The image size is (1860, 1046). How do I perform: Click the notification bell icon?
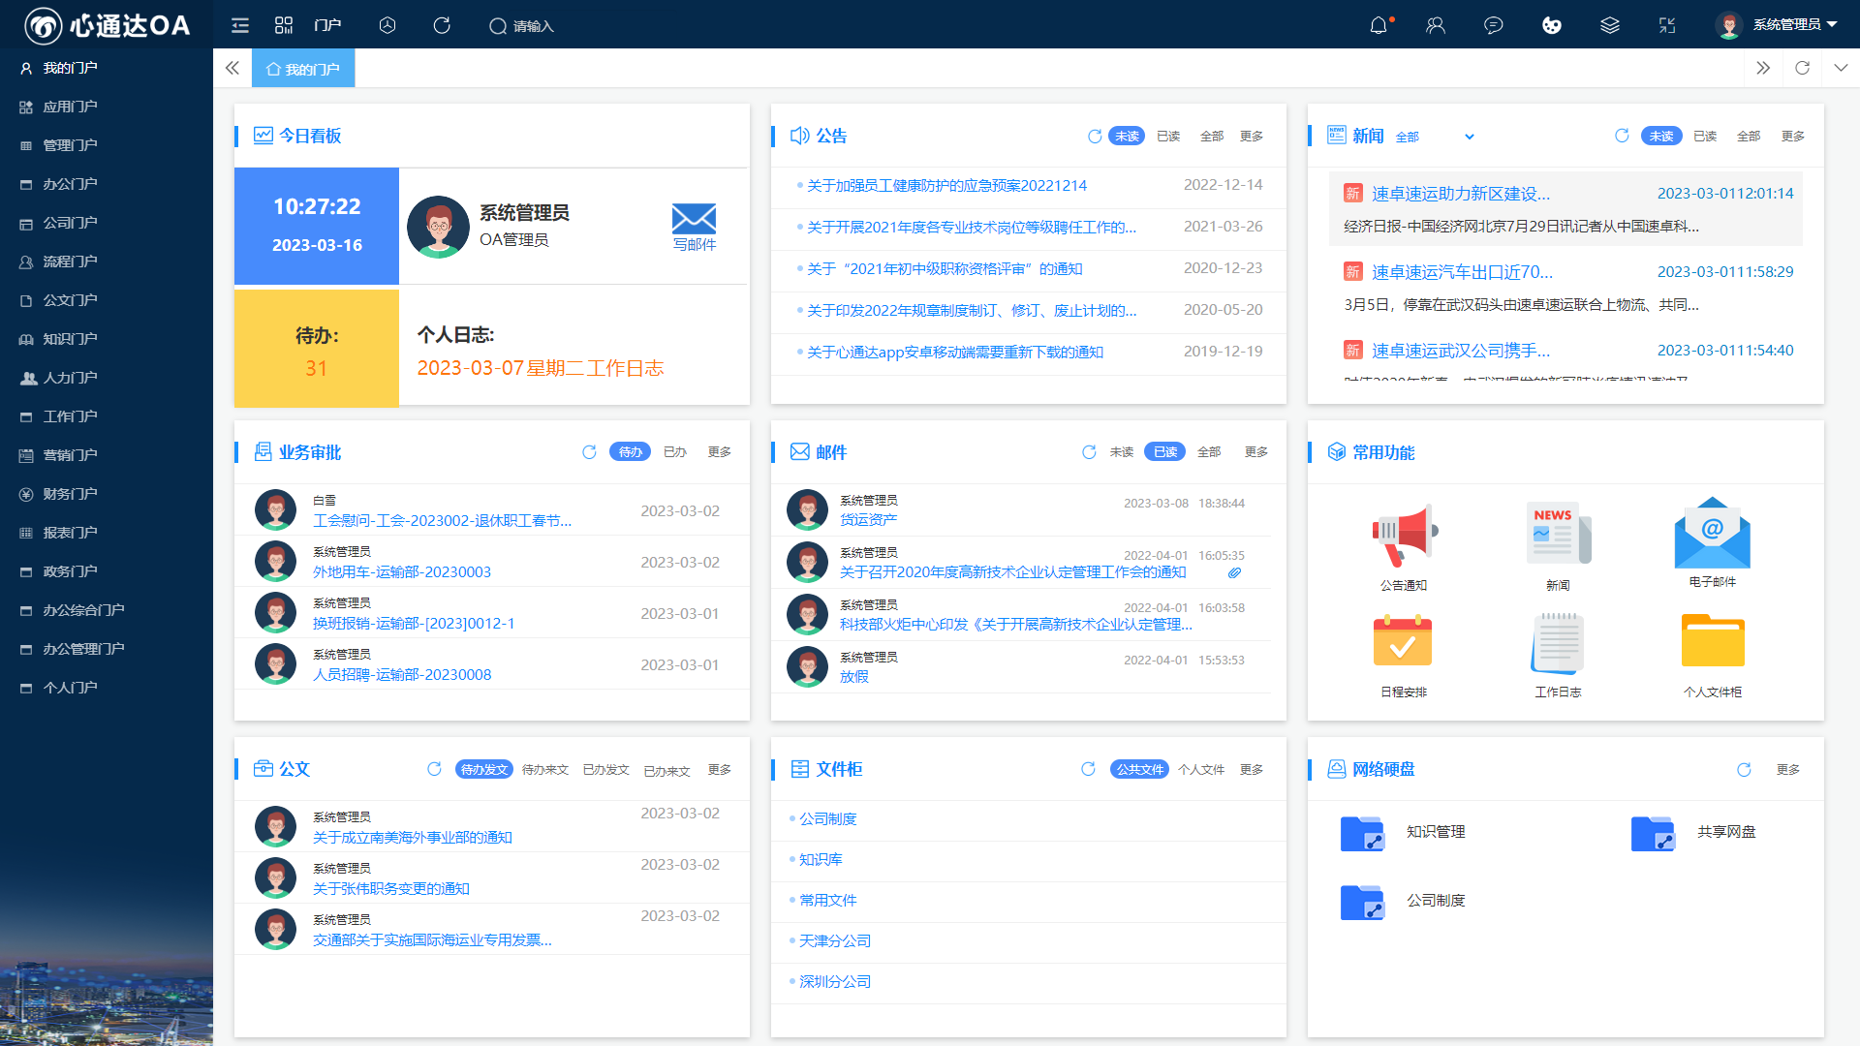[x=1379, y=26]
